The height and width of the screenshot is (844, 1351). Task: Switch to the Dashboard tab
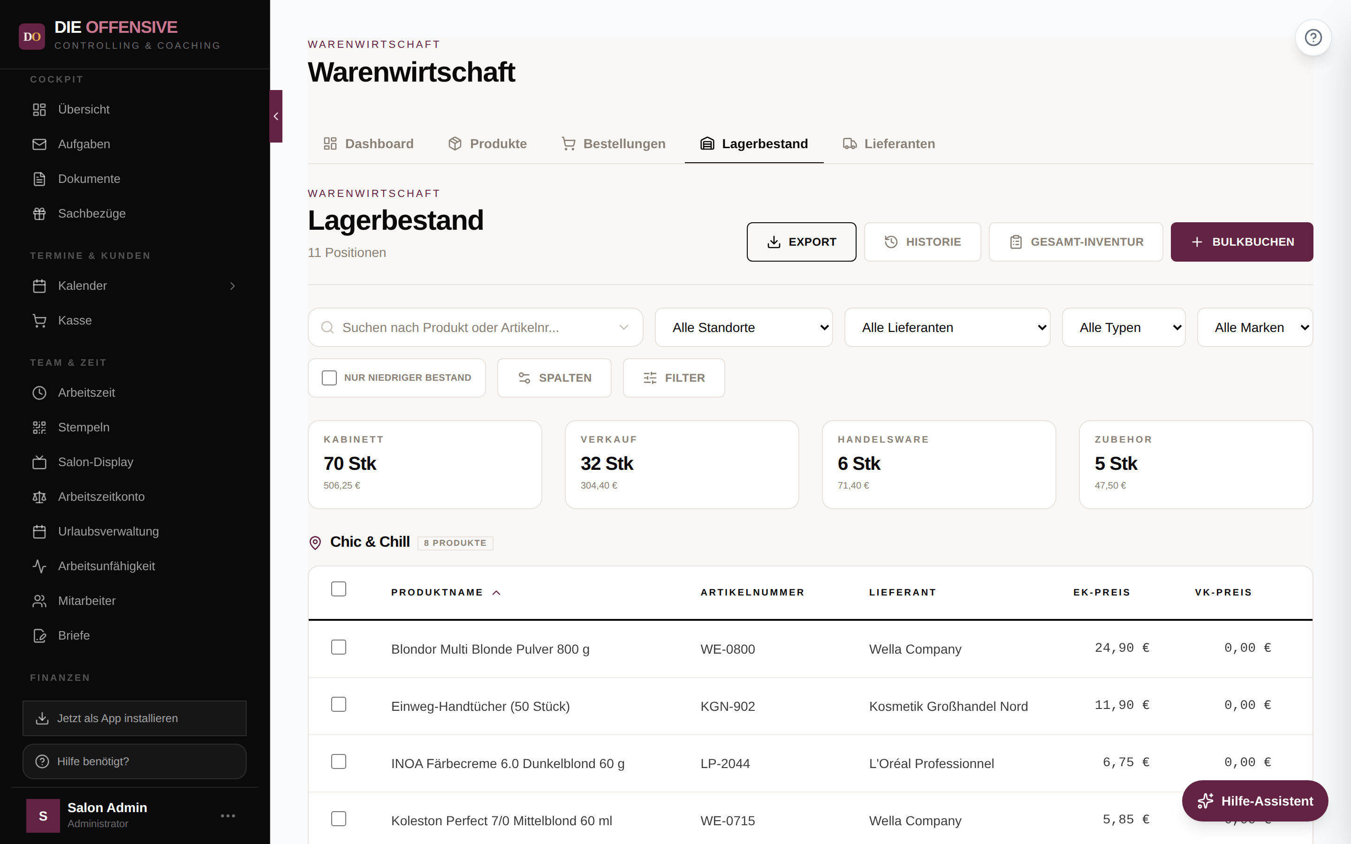click(368, 143)
